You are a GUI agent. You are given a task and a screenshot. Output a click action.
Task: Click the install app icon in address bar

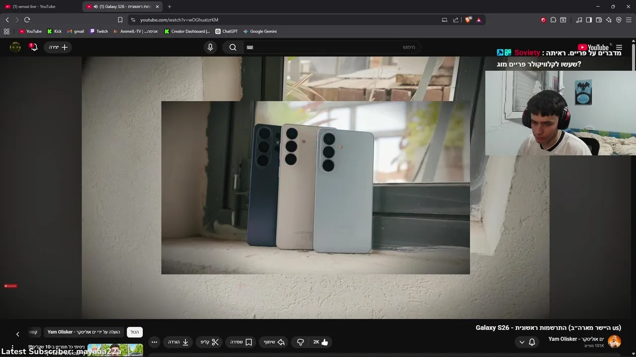click(444, 20)
